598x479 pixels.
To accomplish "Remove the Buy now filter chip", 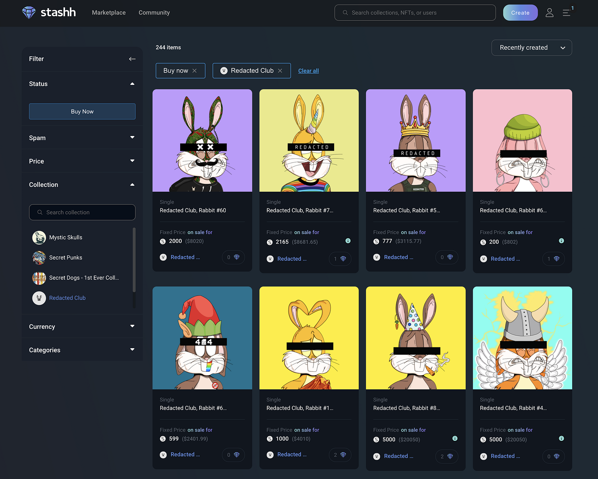I will [194, 71].
